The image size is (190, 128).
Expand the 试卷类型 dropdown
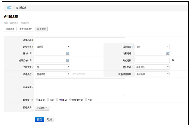point(53,74)
